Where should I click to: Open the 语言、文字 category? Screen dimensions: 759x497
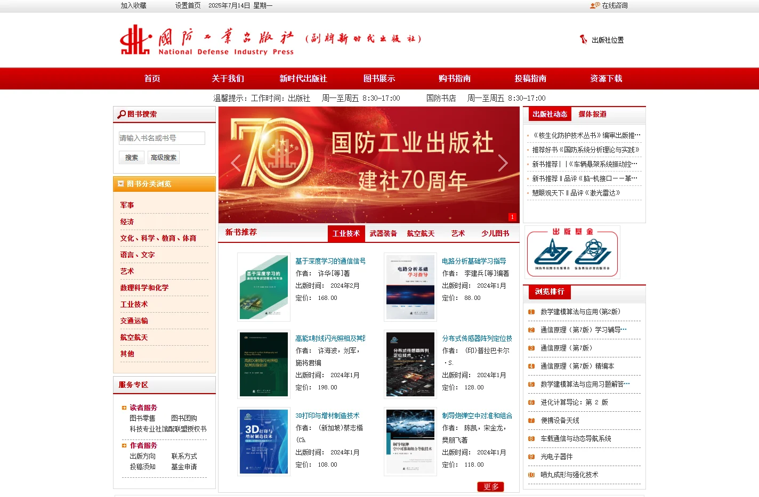click(x=138, y=255)
